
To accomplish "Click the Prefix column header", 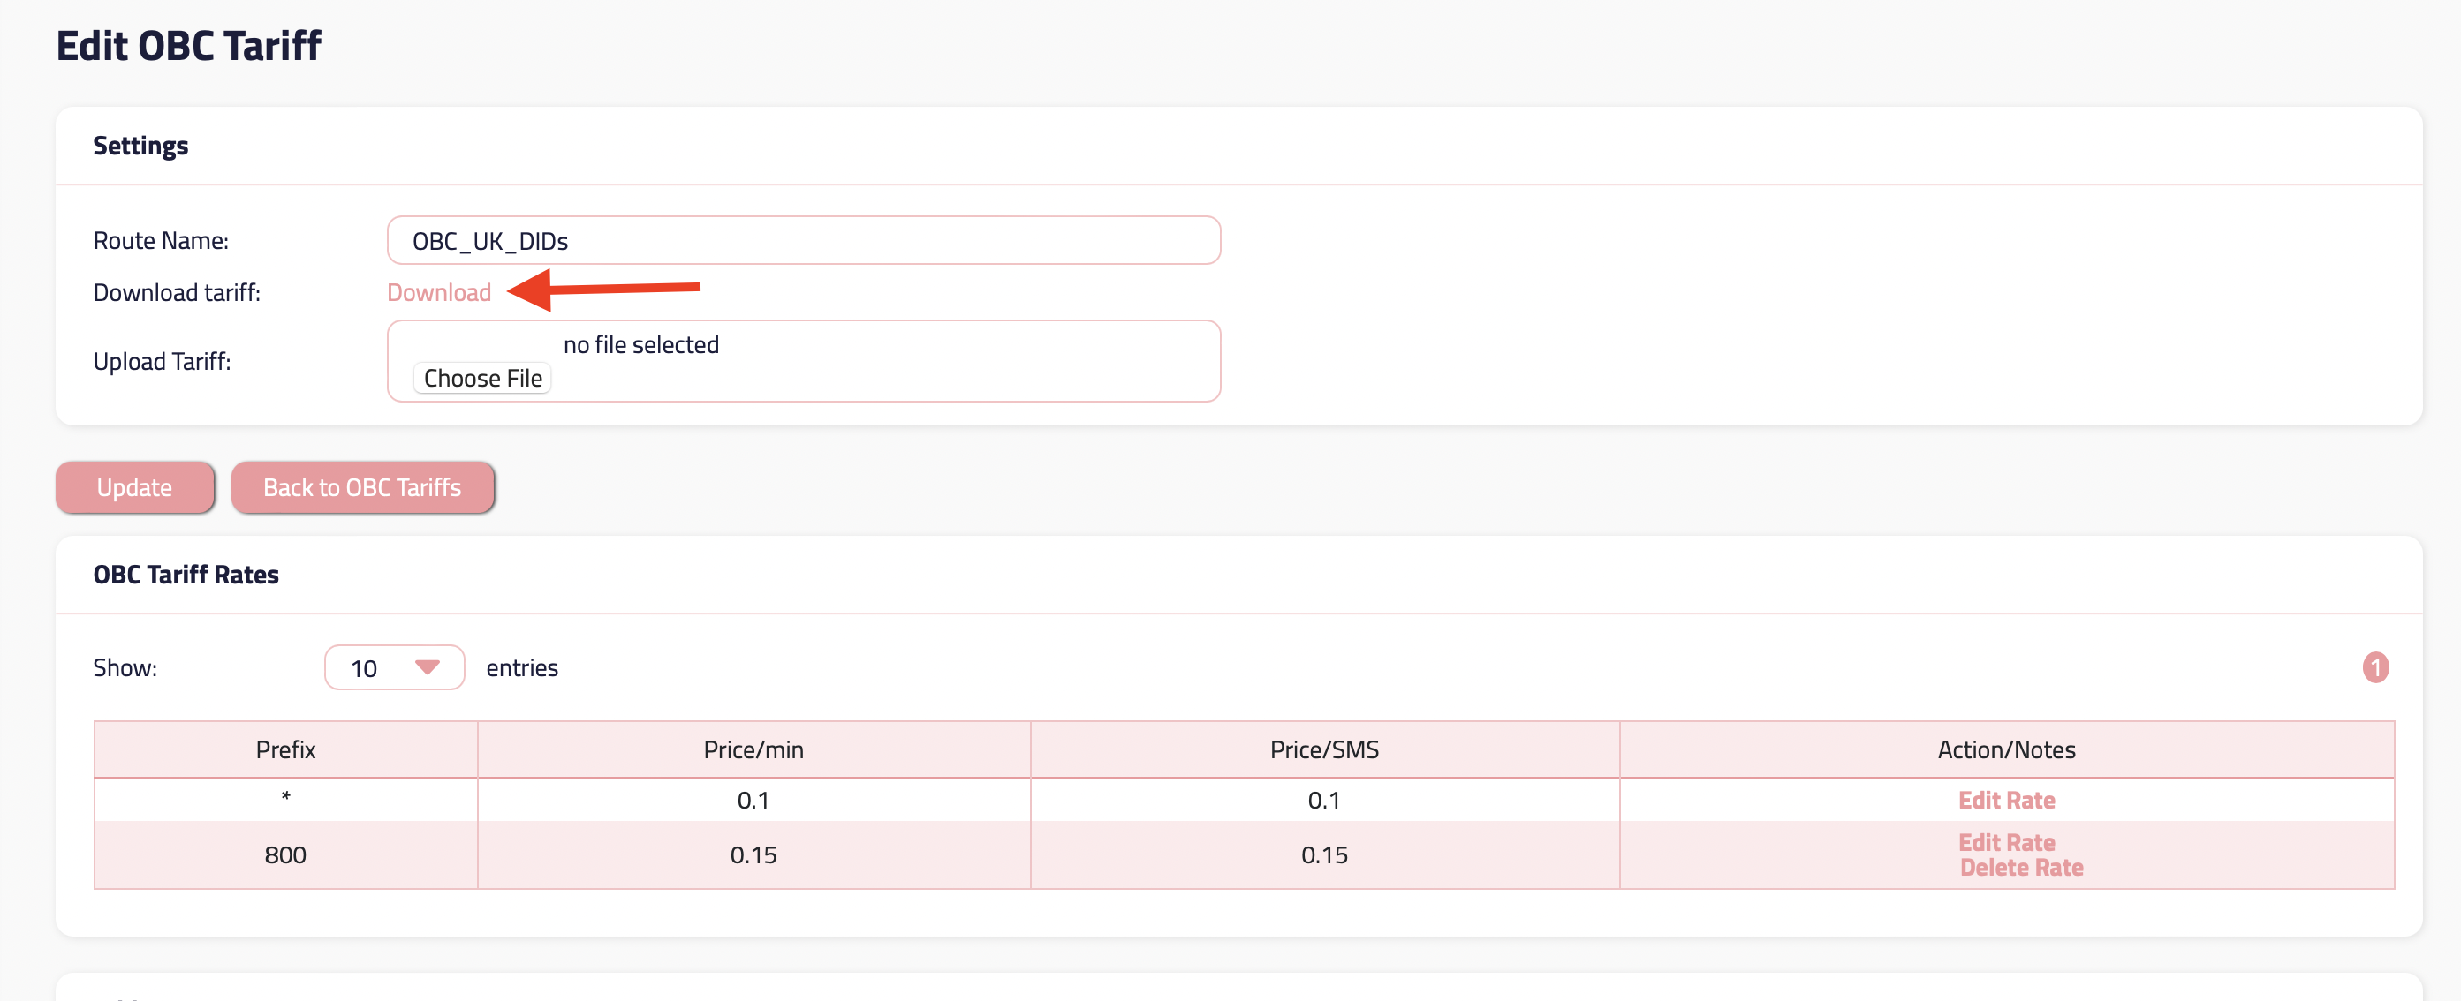I will pyautogui.click(x=284, y=750).
